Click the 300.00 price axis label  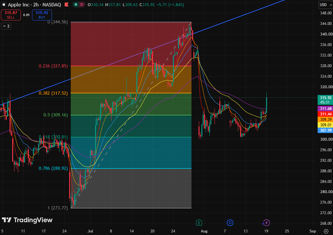coord(326,139)
